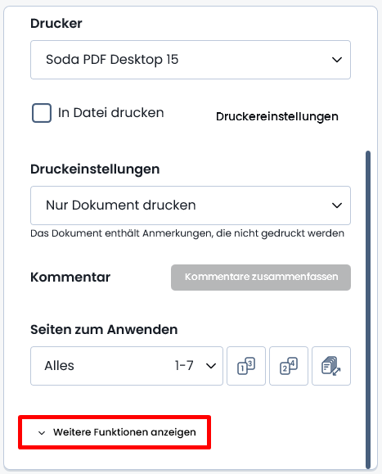Click the Kommentare zusammenfassen button
382x474 pixels.
point(261,278)
